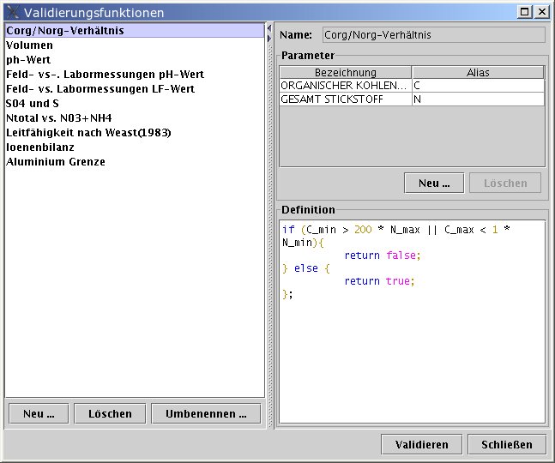Click the X window icon in title bar
The image size is (555, 463).
12,12
